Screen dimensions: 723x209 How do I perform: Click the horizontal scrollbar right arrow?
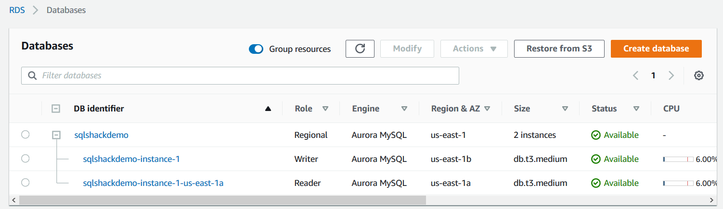[x=711, y=199]
